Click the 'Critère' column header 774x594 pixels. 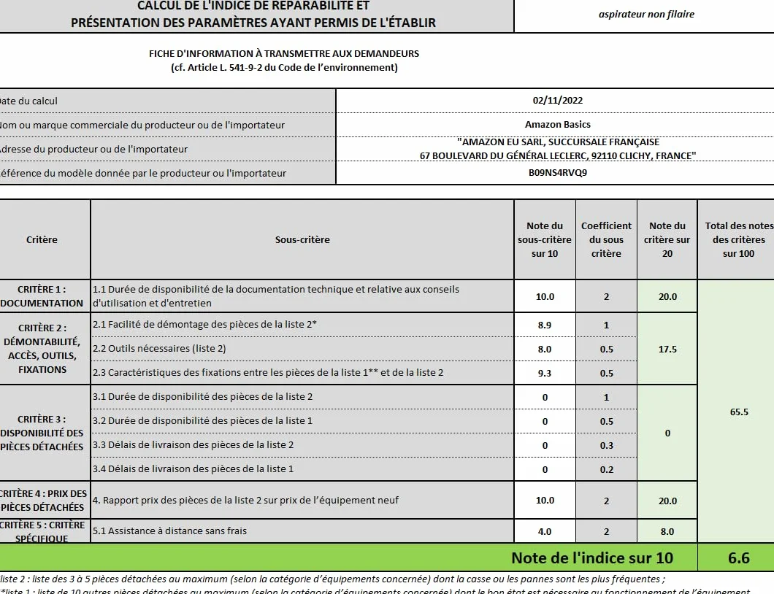(x=42, y=240)
